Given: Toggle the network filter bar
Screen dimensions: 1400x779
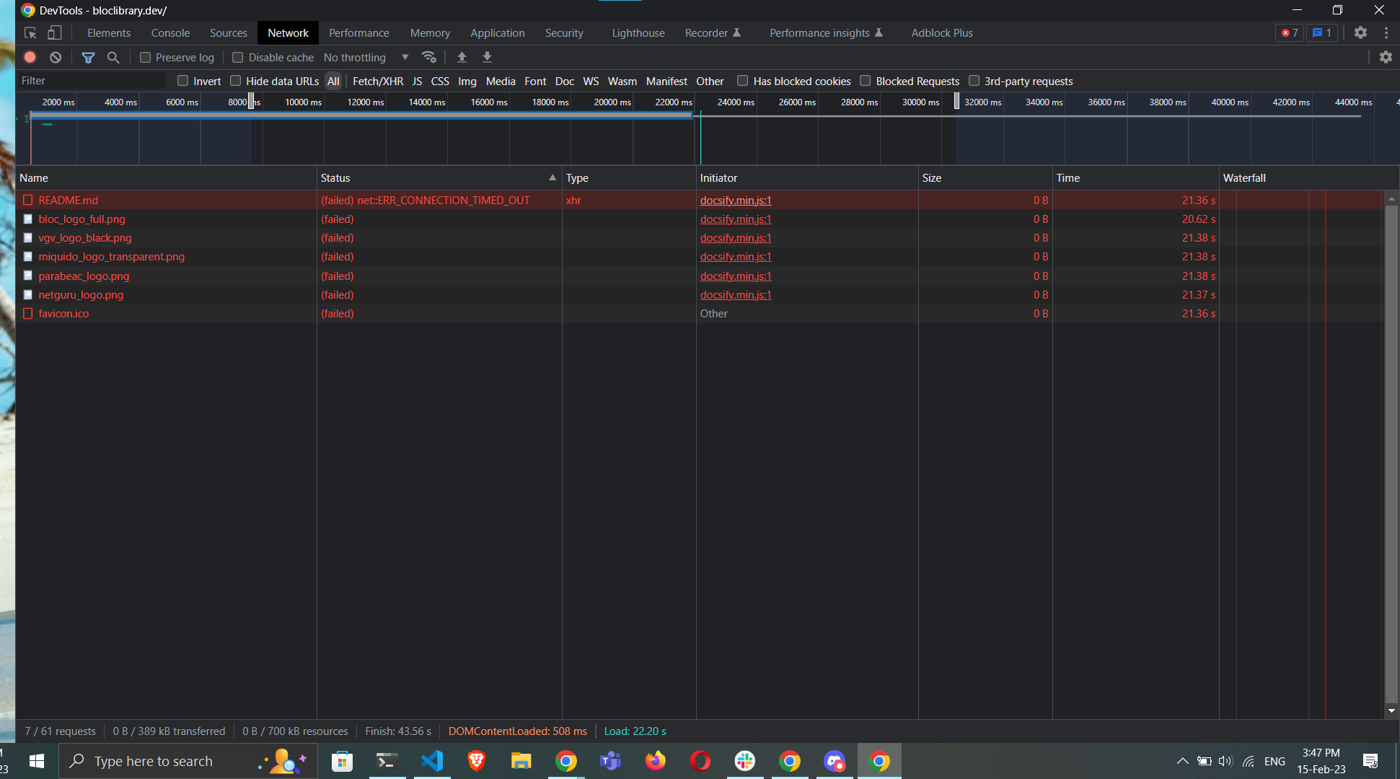Looking at the screenshot, I should pyautogui.click(x=88, y=57).
